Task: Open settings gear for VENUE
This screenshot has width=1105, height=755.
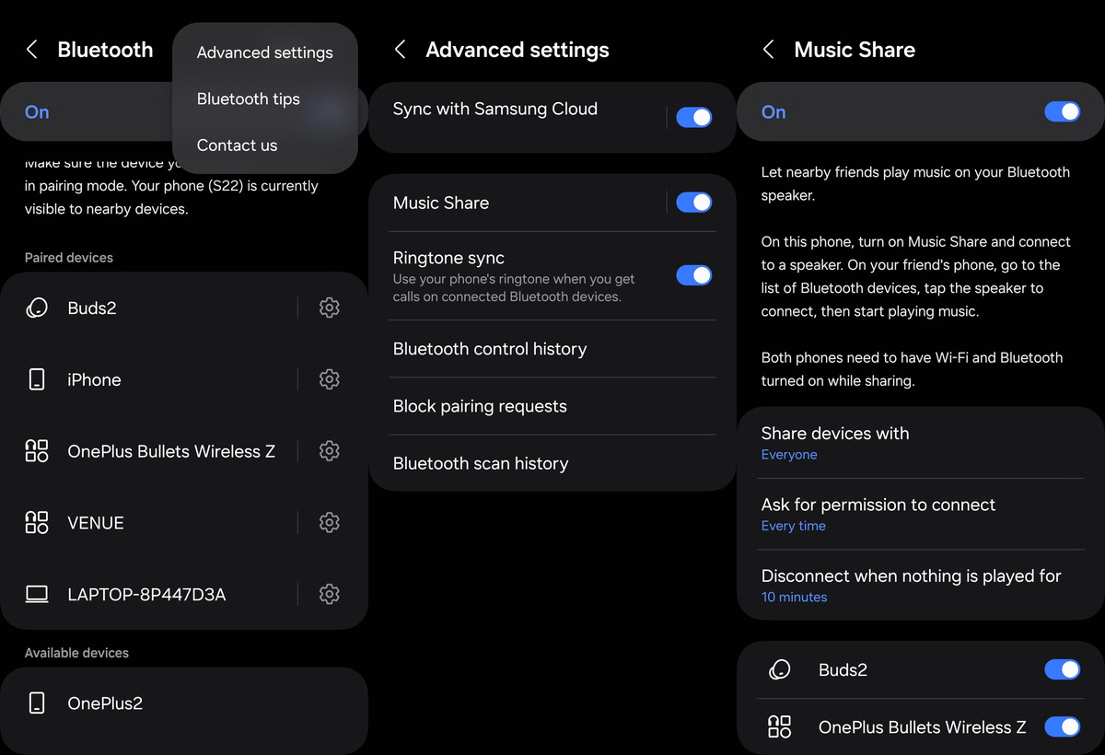Action: click(329, 523)
